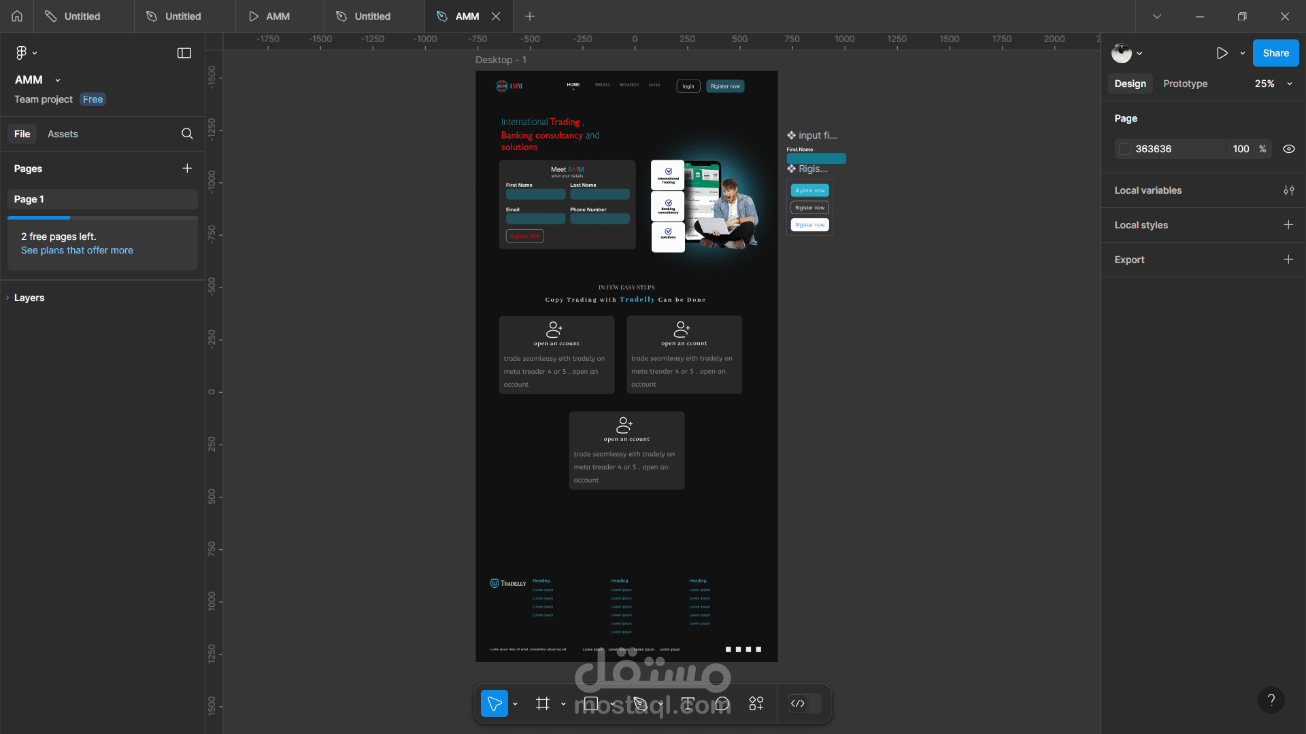Select the blue Rigister now variant

(x=809, y=190)
